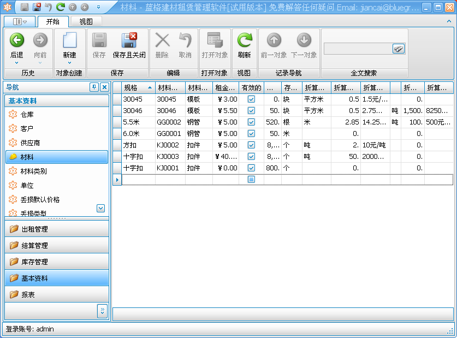This screenshot has height=338, width=457.
Task: Refresh the view with 刷新 icon
Action: (x=244, y=40)
